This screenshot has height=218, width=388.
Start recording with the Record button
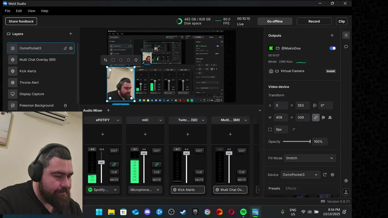coord(314,21)
